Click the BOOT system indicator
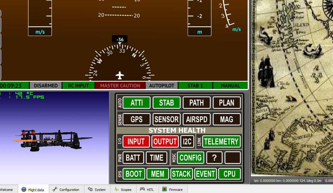Image resolution: width=333 pixels, height=193 pixels. 134,174
